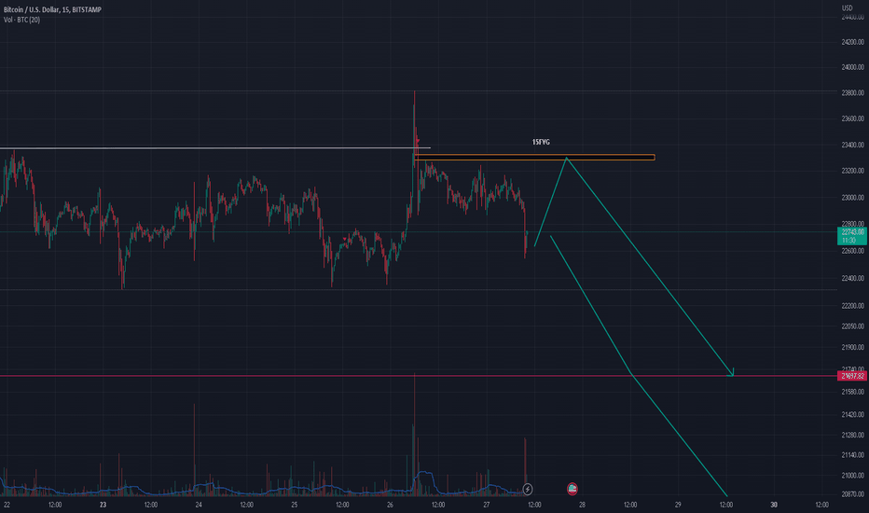Click the 24000.00 price scale value
The height and width of the screenshot is (513, 869).
852,68
